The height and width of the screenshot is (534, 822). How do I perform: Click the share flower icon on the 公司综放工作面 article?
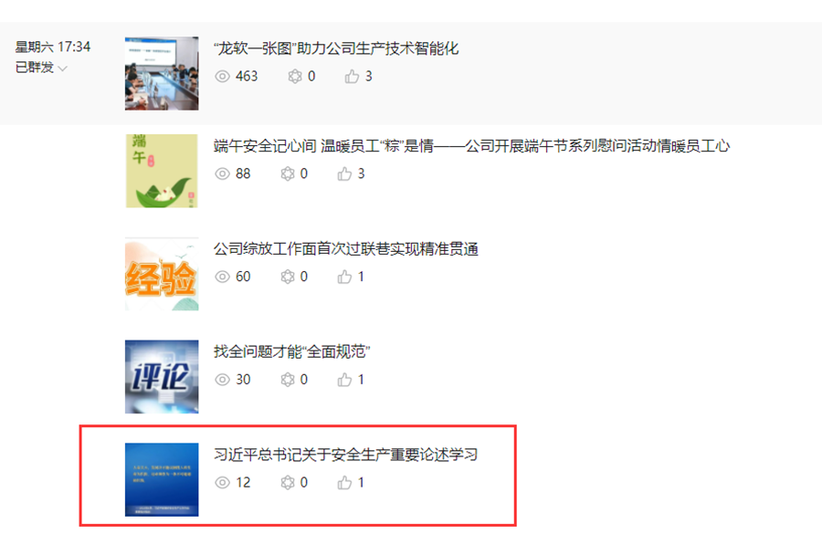click(x=288, y=277)
